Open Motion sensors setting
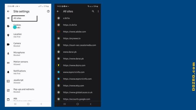Image resolution: width=196 pixels, height=110 pixels. [x=28, y=63]
